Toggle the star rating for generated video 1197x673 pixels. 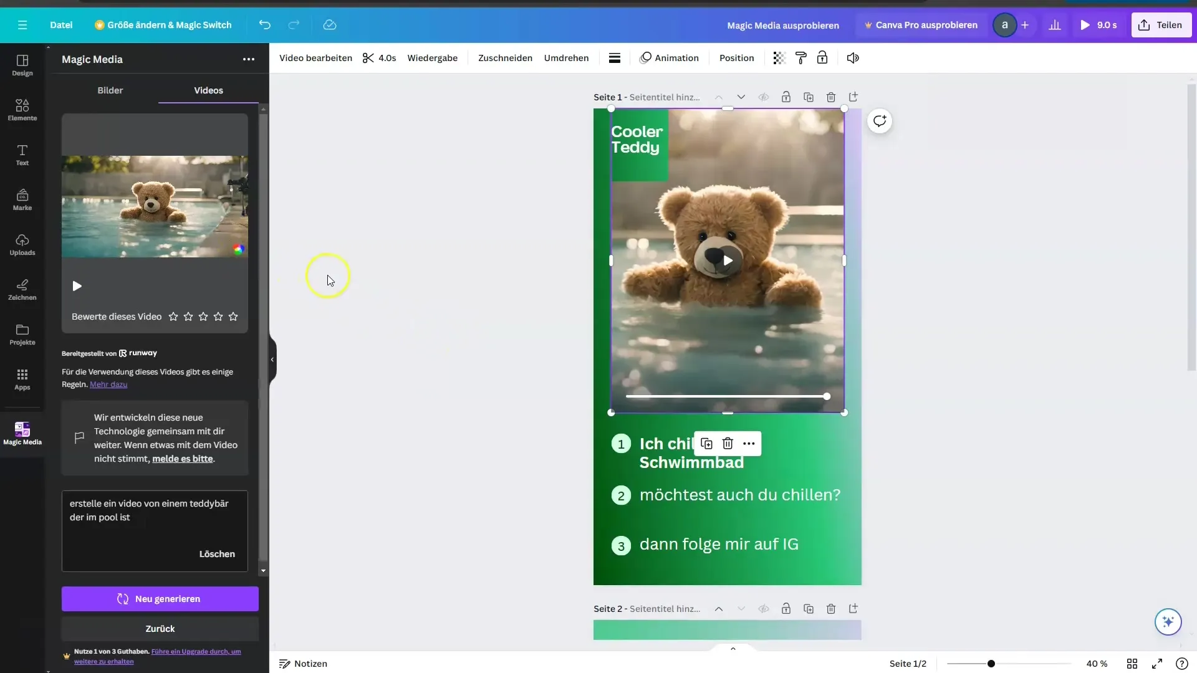(173, 317)
